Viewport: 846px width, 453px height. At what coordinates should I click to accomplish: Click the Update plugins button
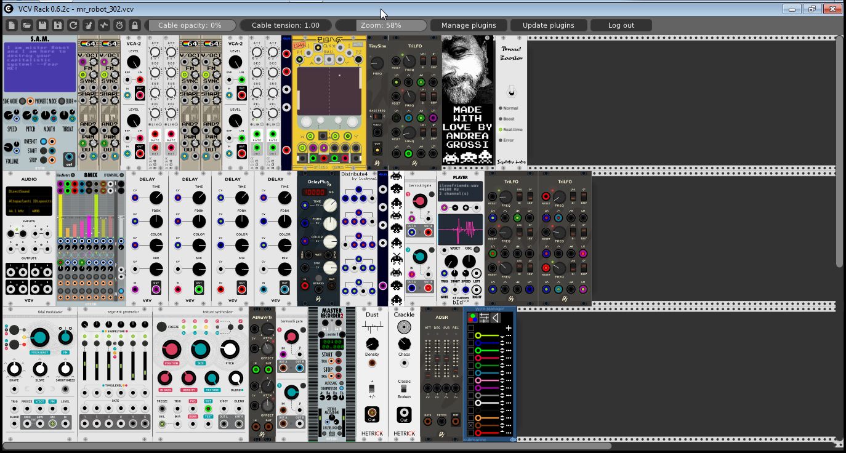point(549,25)
